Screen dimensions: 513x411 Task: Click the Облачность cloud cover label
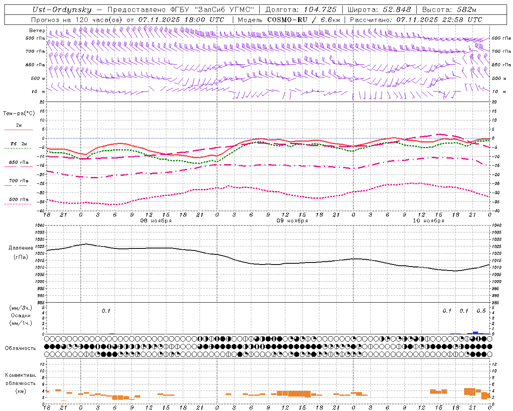(20, 348)
